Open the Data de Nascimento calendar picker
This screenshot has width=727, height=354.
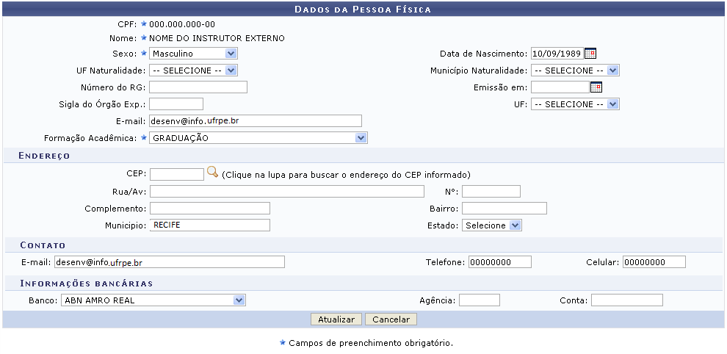pos(590,54)
